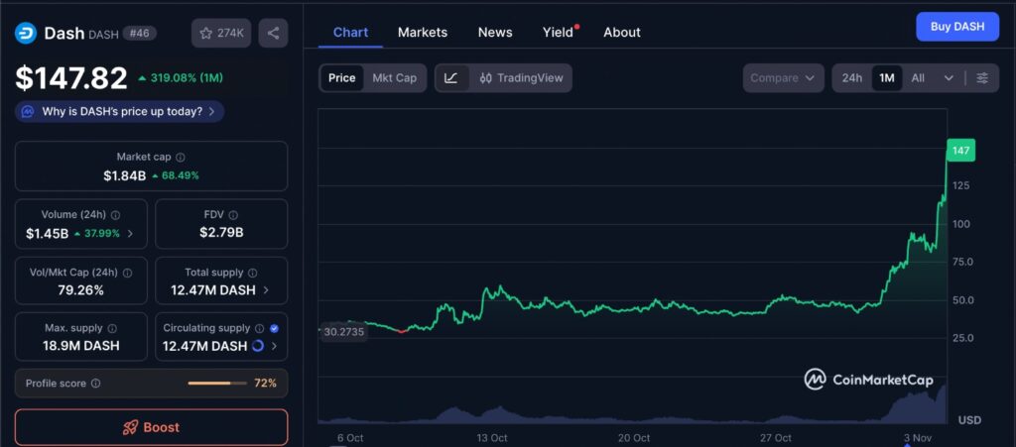The height and width of the screenshot is (447, 1016).
Task: Select the line chart icon view
Action: click(x=451, y=78)
